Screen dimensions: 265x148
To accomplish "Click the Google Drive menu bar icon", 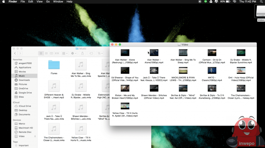I will pos(211,2).
